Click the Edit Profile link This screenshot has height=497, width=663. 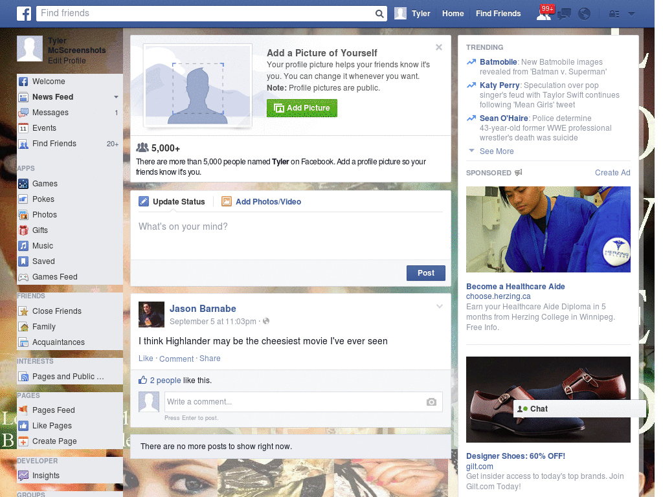tap(67, 60)
